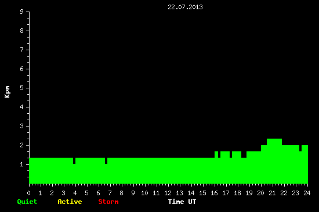Click hour 24 on the time axis

(x=307, y=193)
